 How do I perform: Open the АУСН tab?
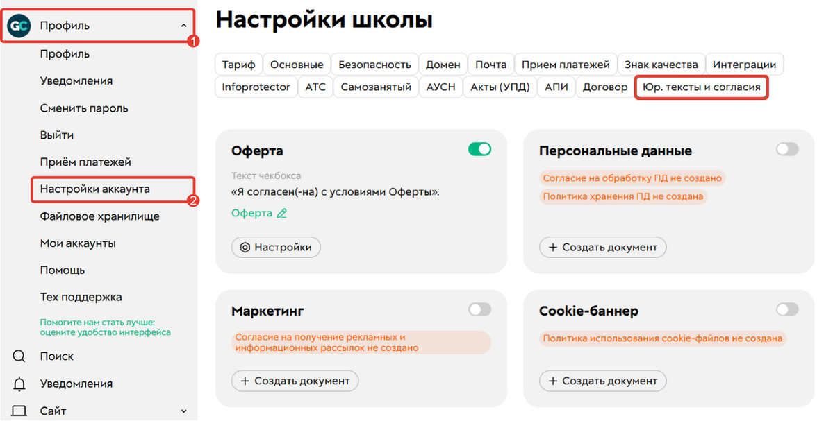pos(441,87)
